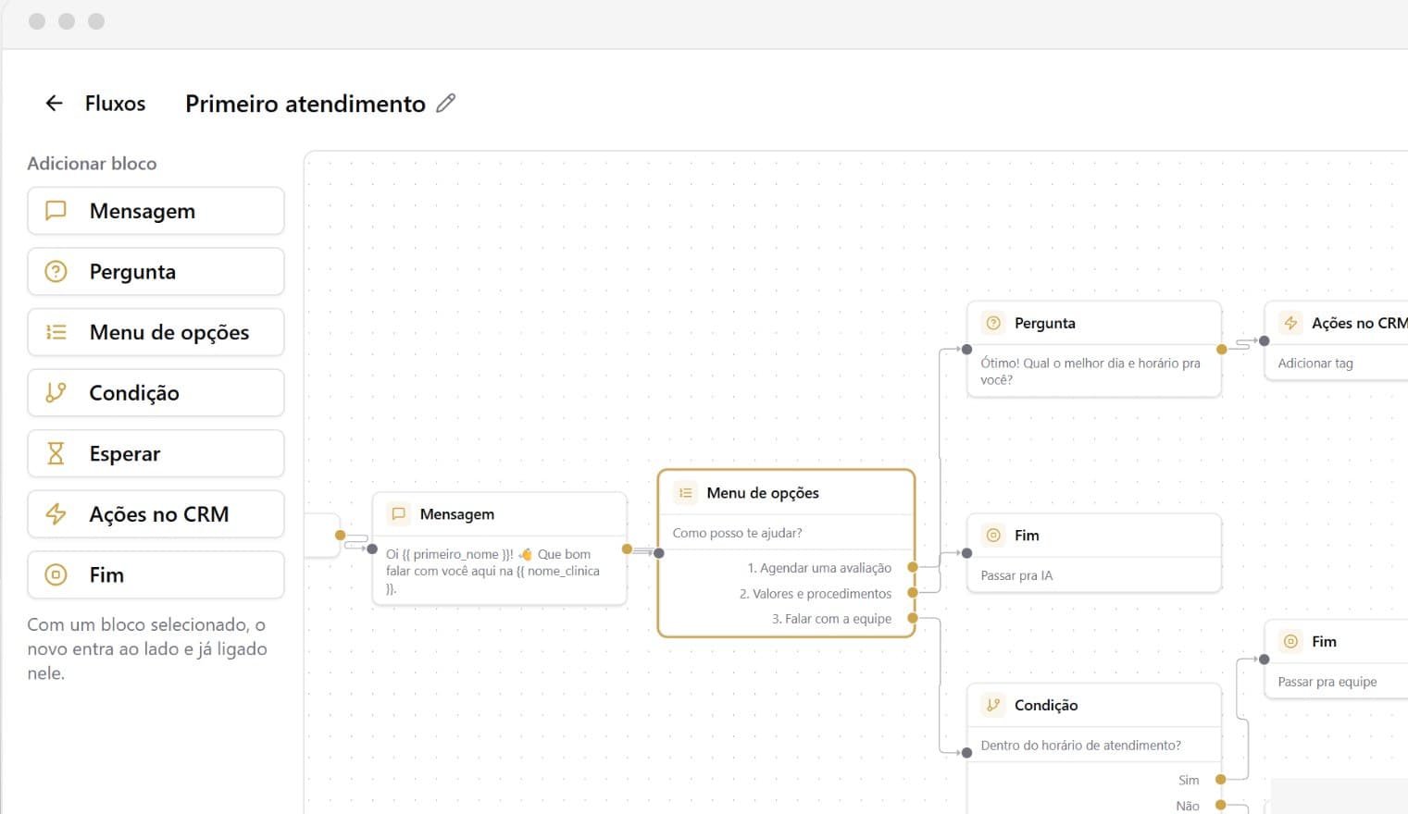
Task: Select option 1. Agendar uma avaliação
Action: tap(819, 568)
